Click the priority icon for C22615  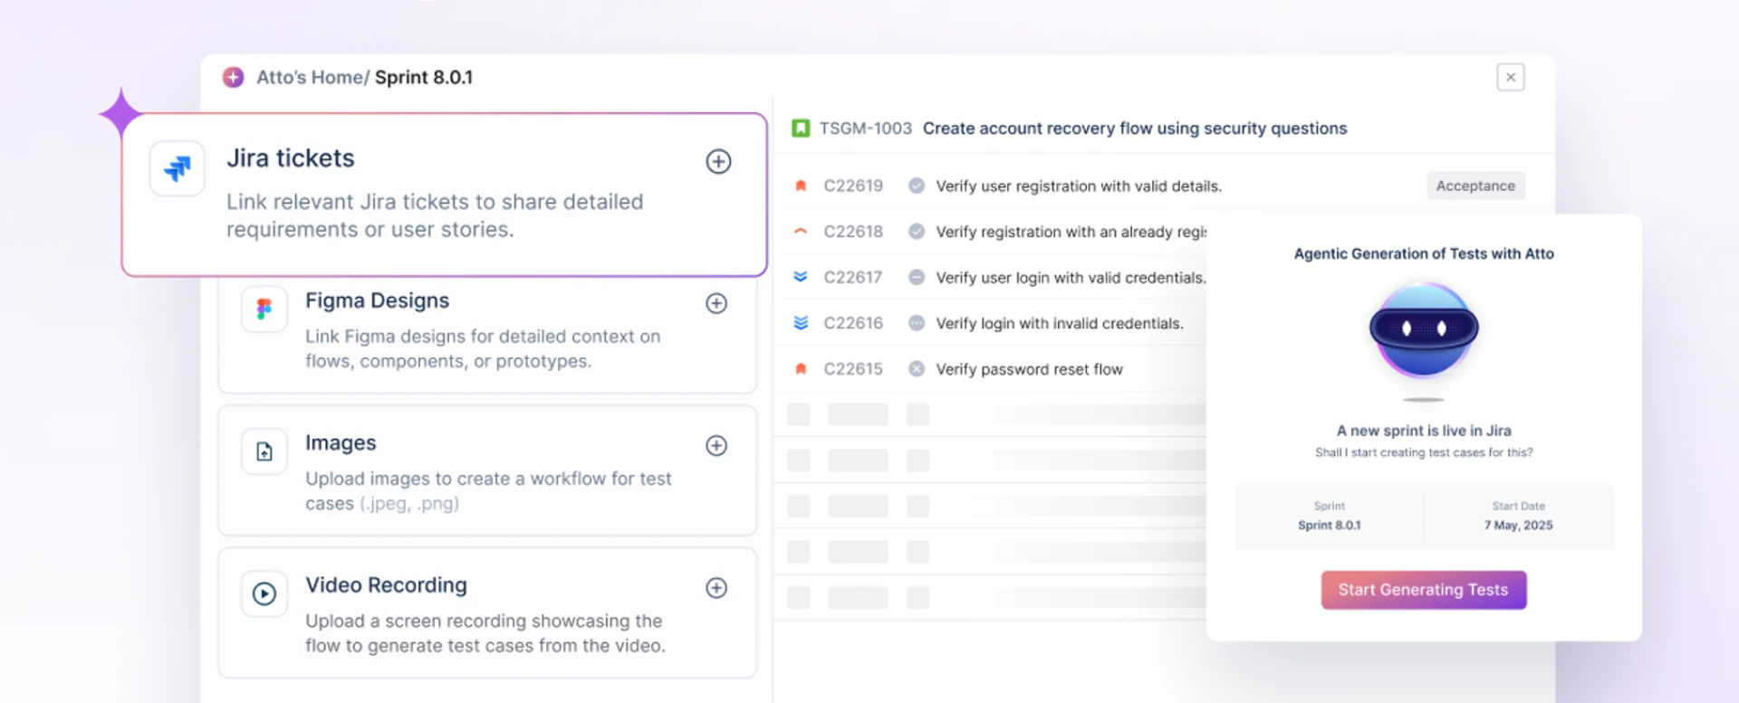tap(801, 369)
